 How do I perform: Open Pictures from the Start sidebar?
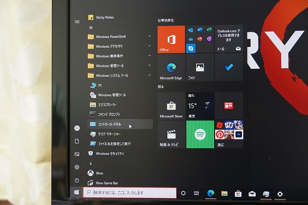77,154
